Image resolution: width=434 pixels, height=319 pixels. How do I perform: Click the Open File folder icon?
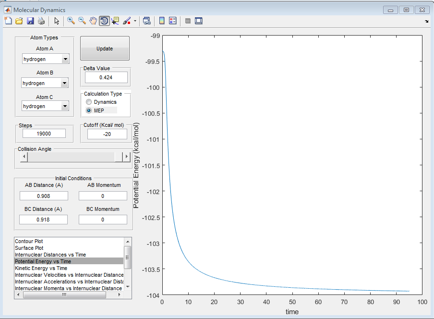coord(19,21)
